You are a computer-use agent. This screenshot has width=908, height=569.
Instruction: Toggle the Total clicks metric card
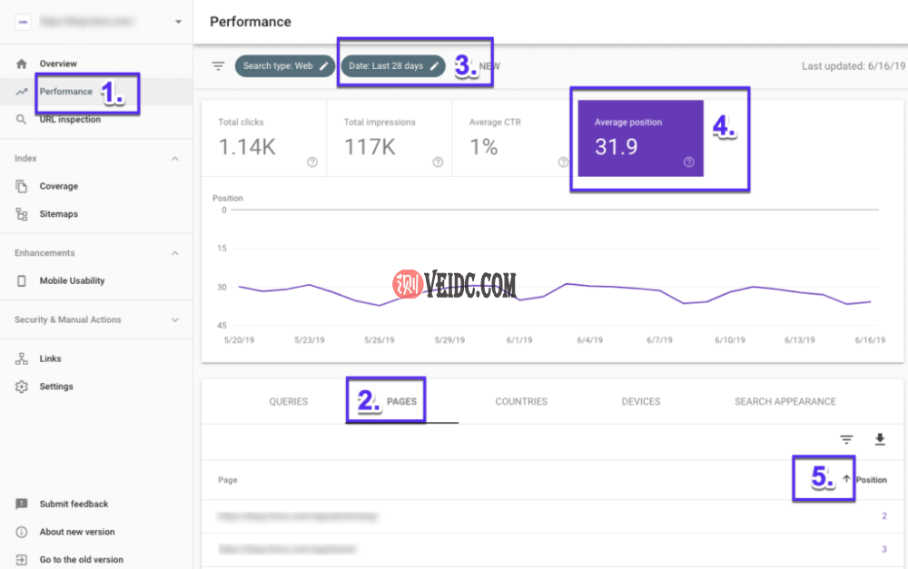[x=263, y=139]
